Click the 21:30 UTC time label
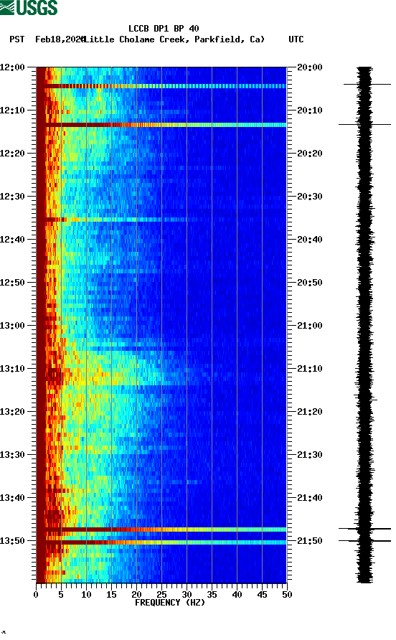Viewport: 396px width, 640px height. [309, 455]
